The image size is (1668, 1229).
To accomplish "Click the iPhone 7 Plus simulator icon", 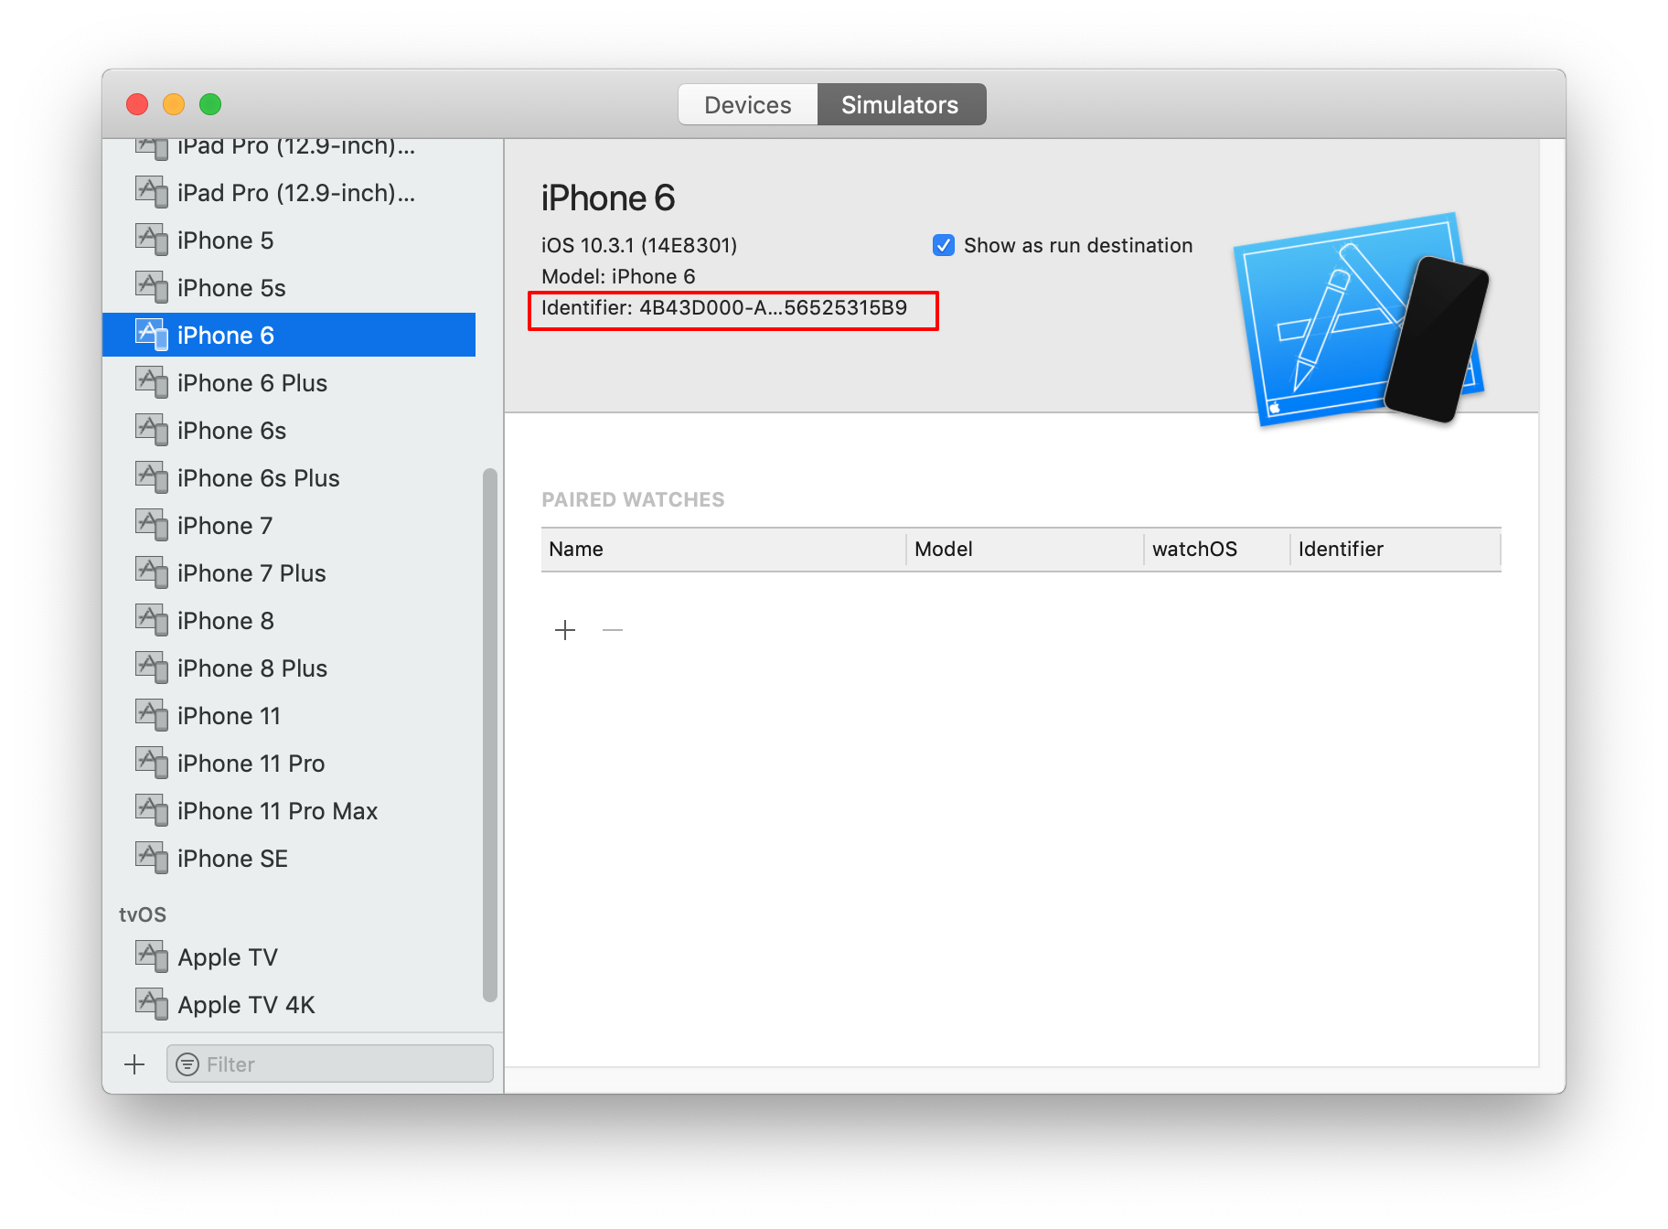I will 152,572.
